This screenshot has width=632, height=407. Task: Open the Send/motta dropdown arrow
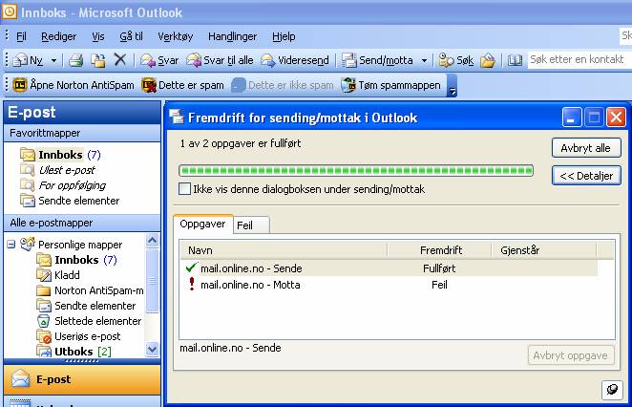click(424, 60)
